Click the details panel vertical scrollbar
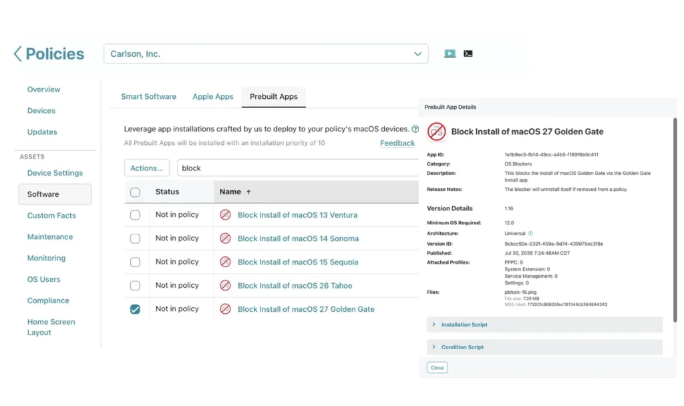Viewport: 684px width, 406px height. 675,220
